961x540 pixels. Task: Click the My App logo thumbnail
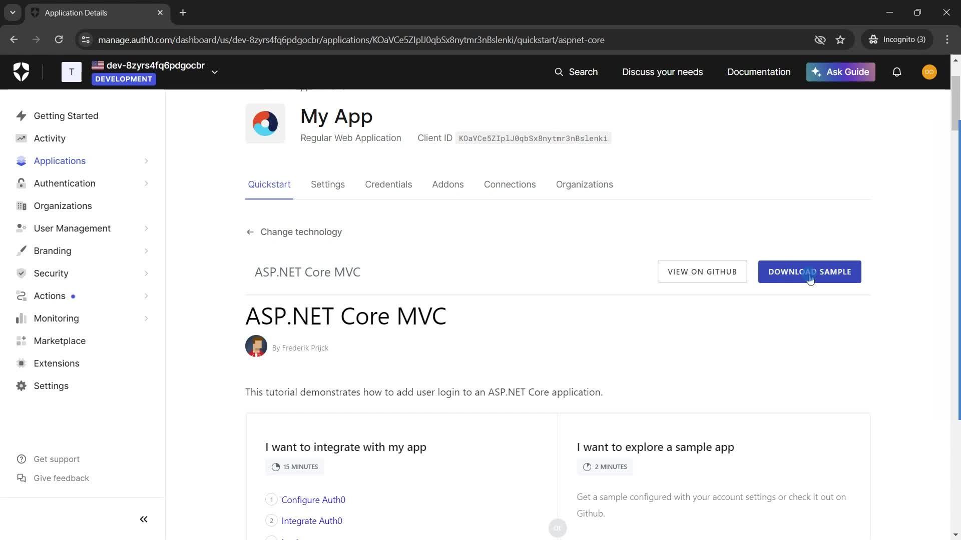tap(265, 123)
